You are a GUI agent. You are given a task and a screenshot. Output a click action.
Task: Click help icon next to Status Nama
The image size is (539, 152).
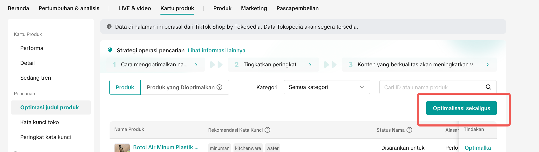pyautogui.click(x=409, y=130)
